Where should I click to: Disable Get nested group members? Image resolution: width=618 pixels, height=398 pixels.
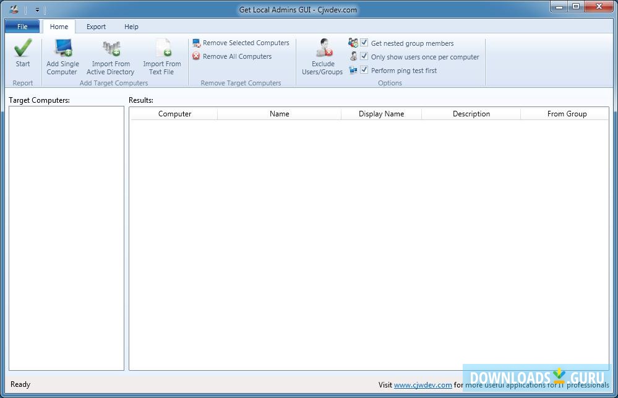coord(364,42)
